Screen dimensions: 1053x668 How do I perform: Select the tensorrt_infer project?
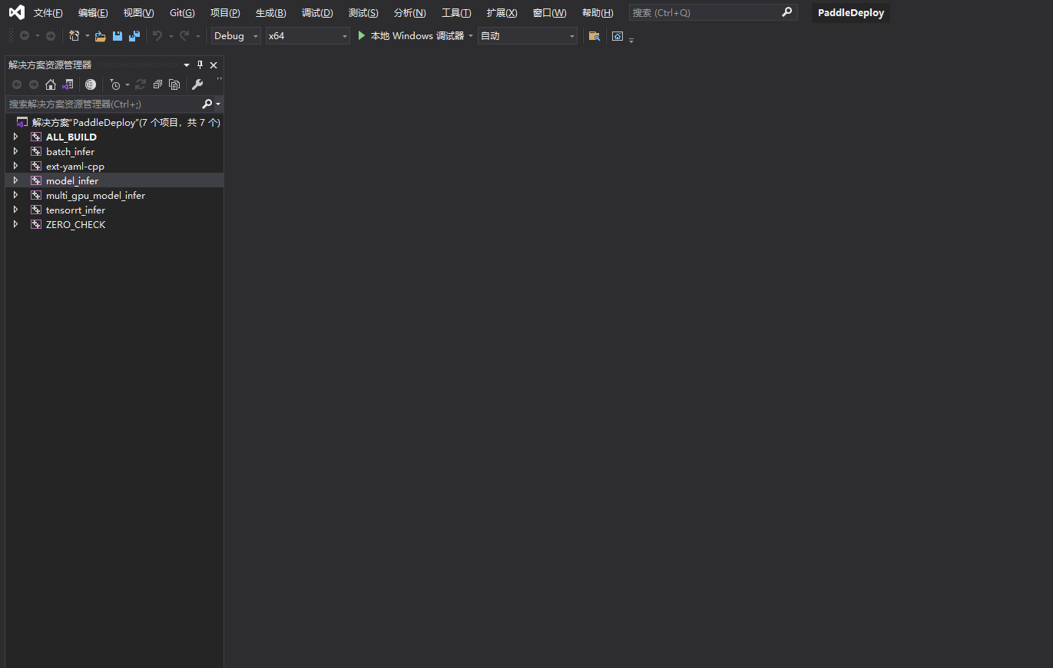(x=75, y=210)
